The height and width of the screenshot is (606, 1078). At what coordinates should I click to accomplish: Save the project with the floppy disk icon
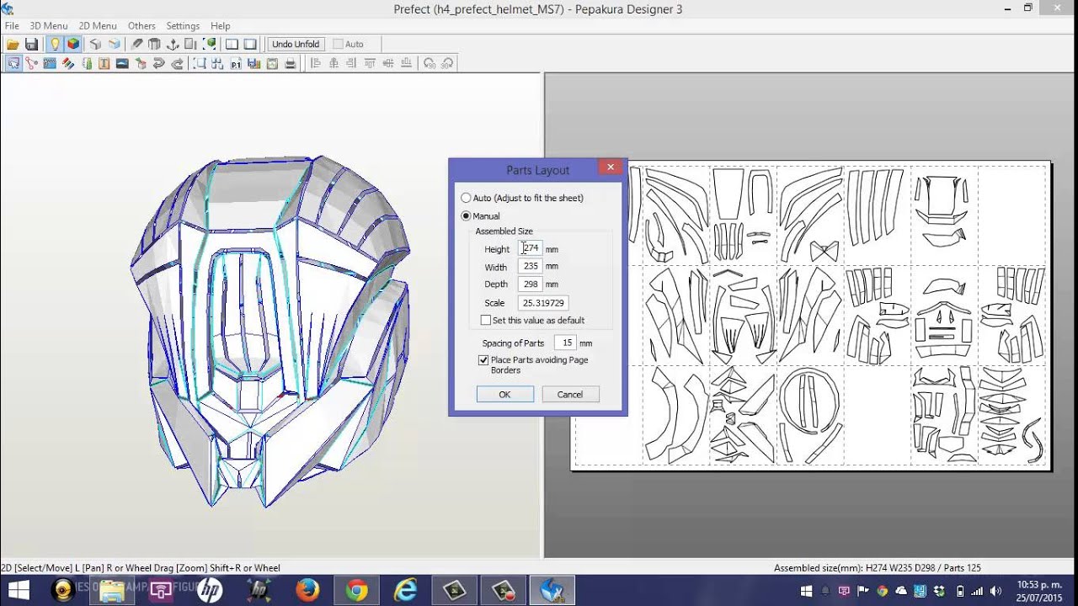[x=31, y=44]
